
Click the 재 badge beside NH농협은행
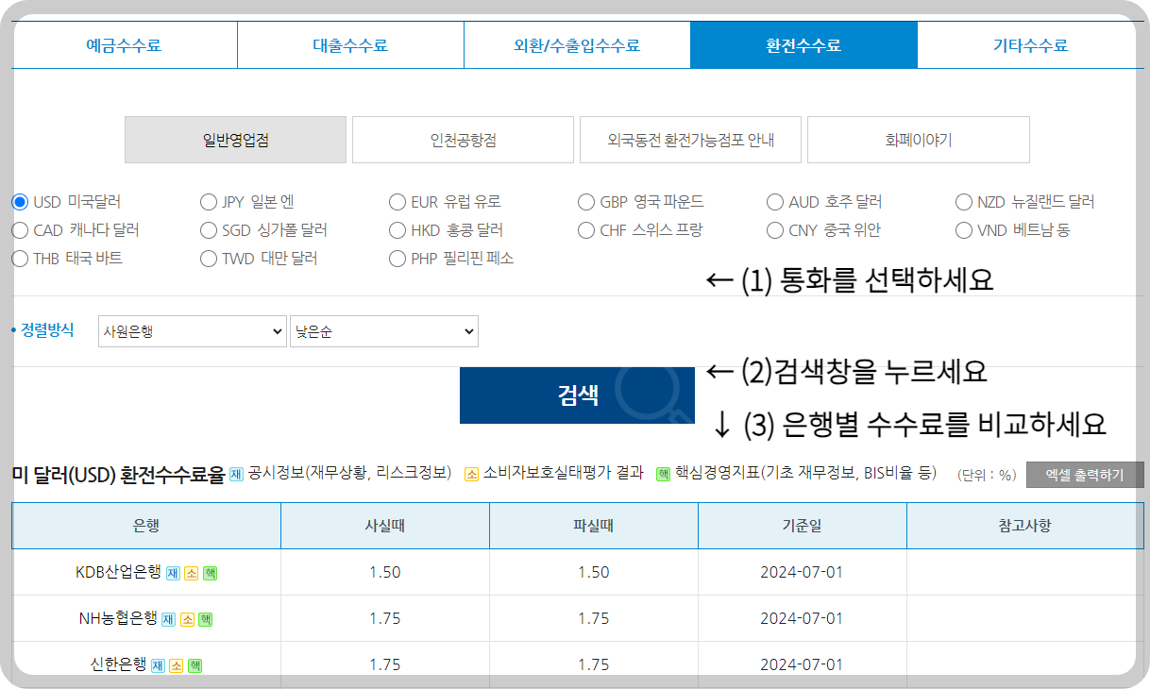(x=167, y=619)
